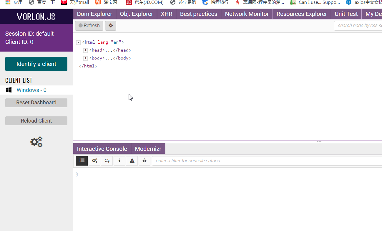Image resolution: width=382 pixels, height=231 pixels.
Task: Filter console by info icon
Action: [x=119, y=161]
